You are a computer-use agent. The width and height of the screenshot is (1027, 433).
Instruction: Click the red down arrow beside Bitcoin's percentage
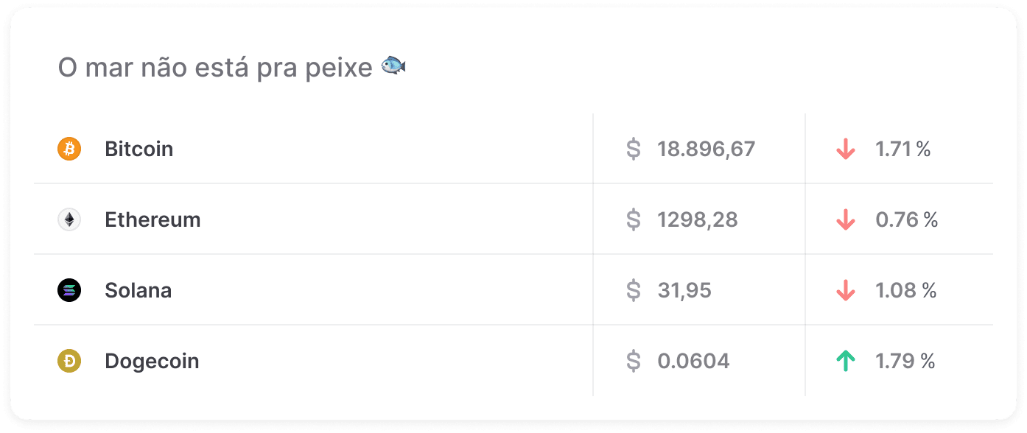(x=846, y=149)
